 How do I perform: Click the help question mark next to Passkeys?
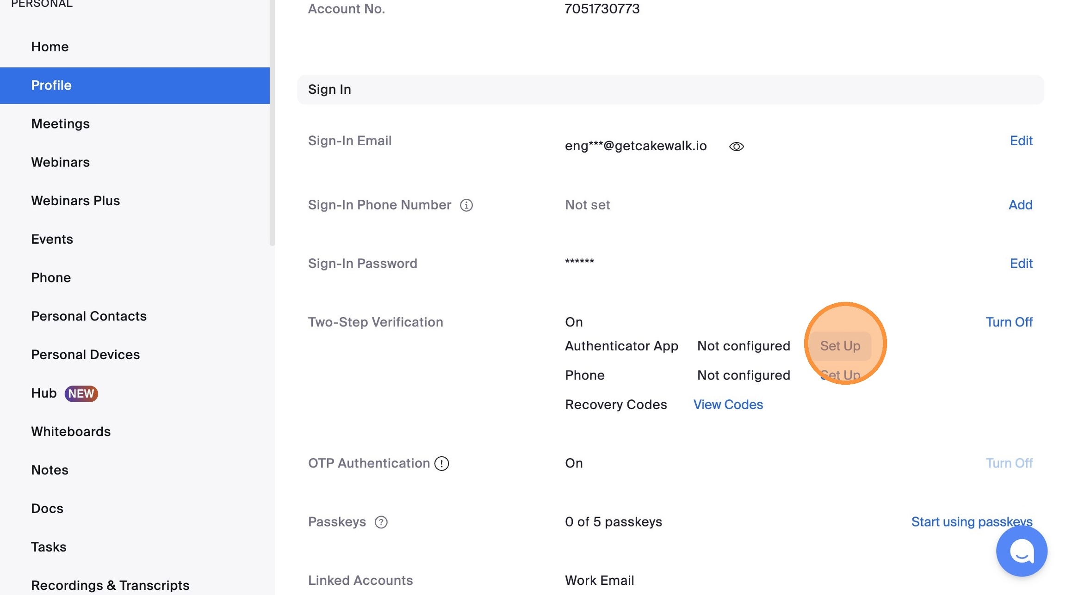tap(381, 522)
